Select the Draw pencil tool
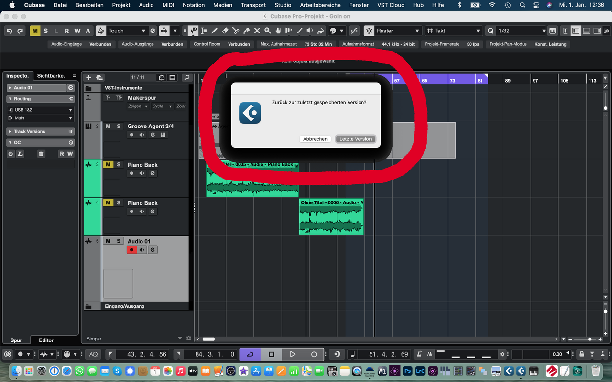This screenshot has height=382, width=612. (215, 31)
